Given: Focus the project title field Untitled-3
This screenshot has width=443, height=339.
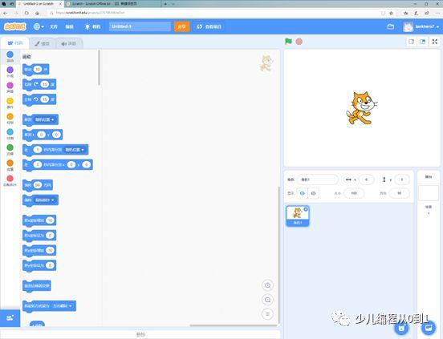Looking at the screenshot, I should click(x=140, y=26).
